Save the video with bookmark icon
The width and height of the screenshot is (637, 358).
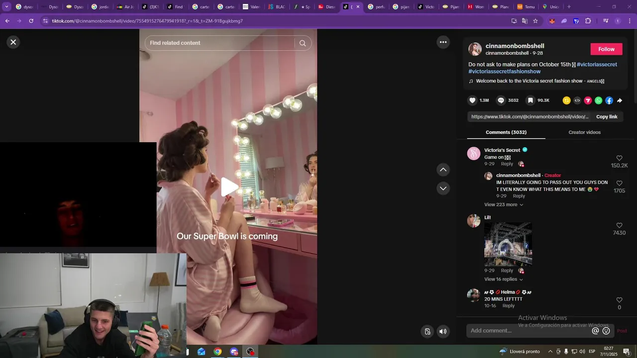(x=531, y=100)
